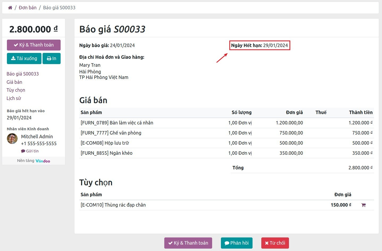Click the x icon on the Từ chối button
The height and width of the screenshot is (251, 382).
pyautogui.click(x=267, y=243)
